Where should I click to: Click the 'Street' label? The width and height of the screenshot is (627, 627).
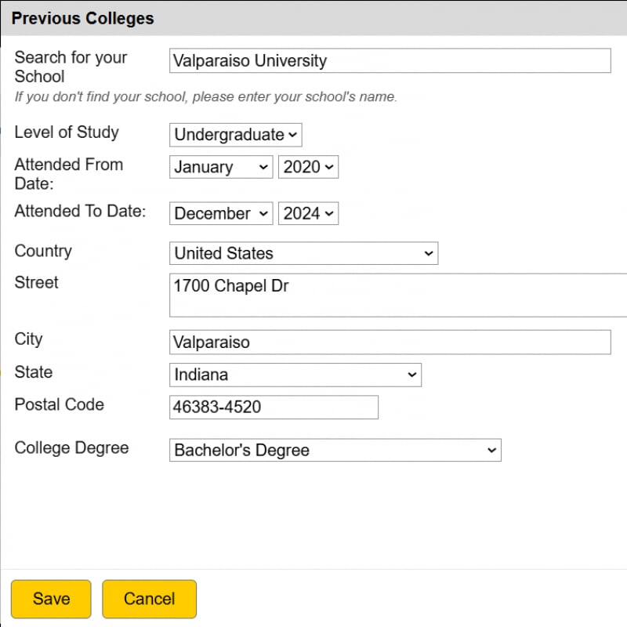click(36, 282)
